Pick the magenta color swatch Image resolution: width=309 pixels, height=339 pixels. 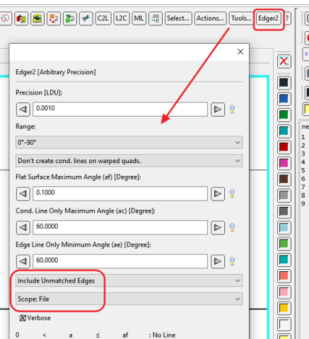pyautogui.click(x=284, y=163)
